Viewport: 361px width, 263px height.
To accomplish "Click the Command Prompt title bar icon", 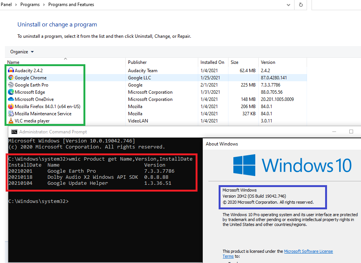I will 14,132.
